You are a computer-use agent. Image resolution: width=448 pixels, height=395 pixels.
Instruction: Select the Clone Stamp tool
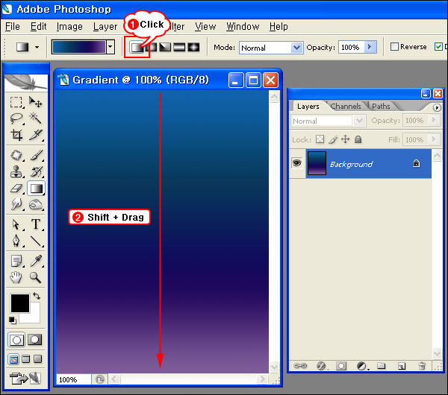click(x=16, y=172)
